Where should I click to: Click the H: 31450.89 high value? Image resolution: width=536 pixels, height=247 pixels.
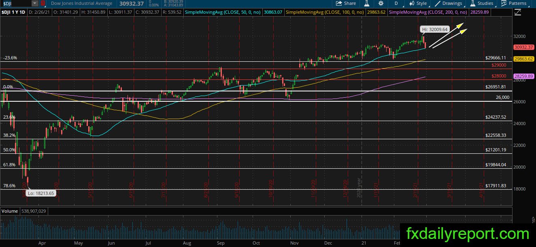tap(94, 13)
